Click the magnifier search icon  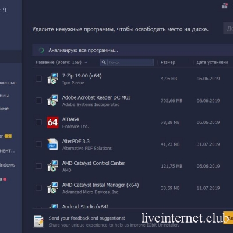pos(104,62)
